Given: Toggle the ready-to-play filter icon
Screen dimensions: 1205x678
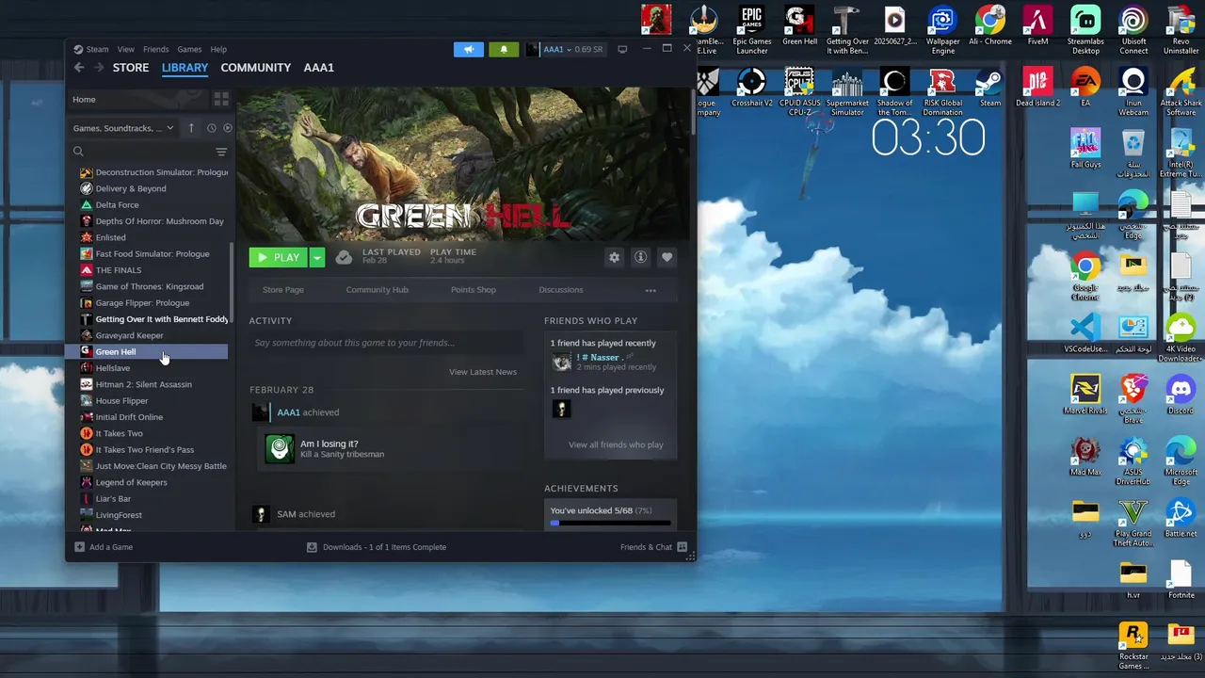Looking at the screenshot, I should (x=227, y=128).
